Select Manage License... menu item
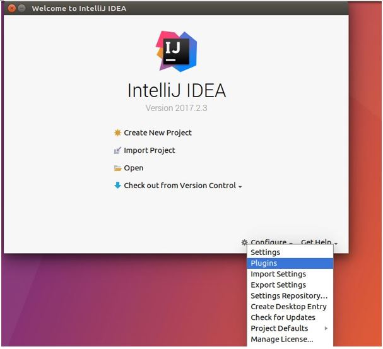This screenshot has height=349, width=383. point(290,340)
